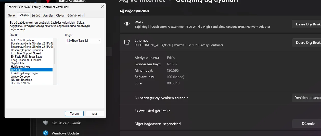This screenshot has width=321, height=136.
Task: Select NS Yük Boşaltma property
Action: [x=31, y=80]
